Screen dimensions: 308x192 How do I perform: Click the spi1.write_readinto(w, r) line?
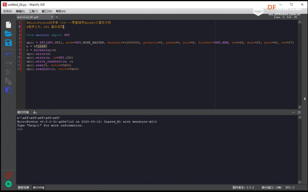(50, 61)
